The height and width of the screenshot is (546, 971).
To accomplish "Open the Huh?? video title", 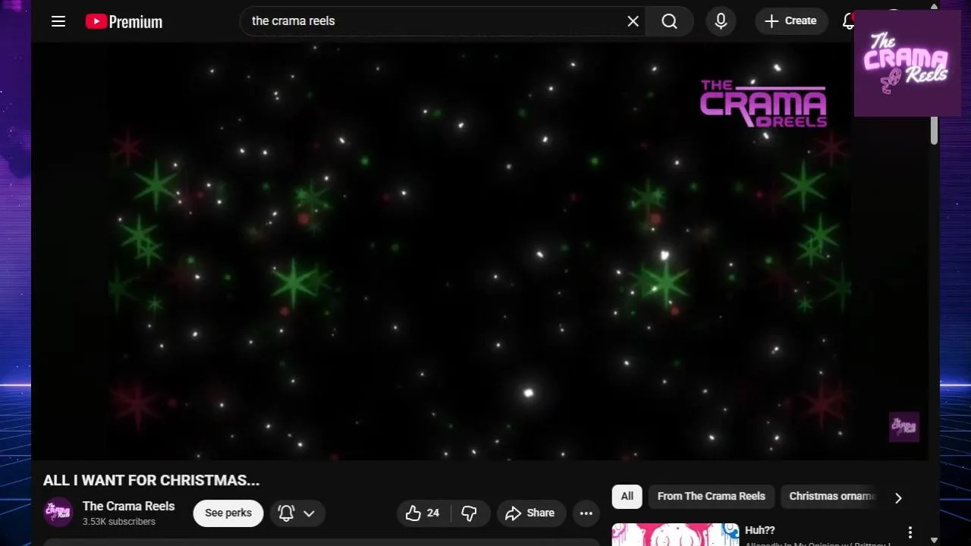I will pyautogui.click(x=760, y=531).
